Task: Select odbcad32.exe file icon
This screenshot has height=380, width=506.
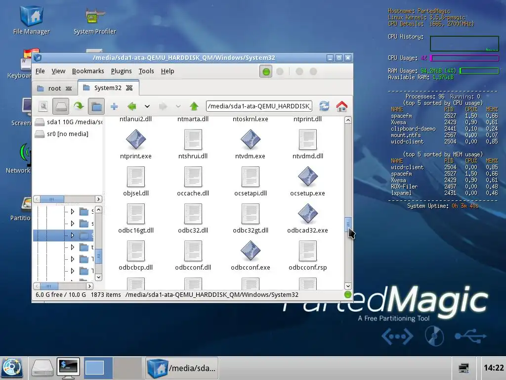Action: pos(307,214)
